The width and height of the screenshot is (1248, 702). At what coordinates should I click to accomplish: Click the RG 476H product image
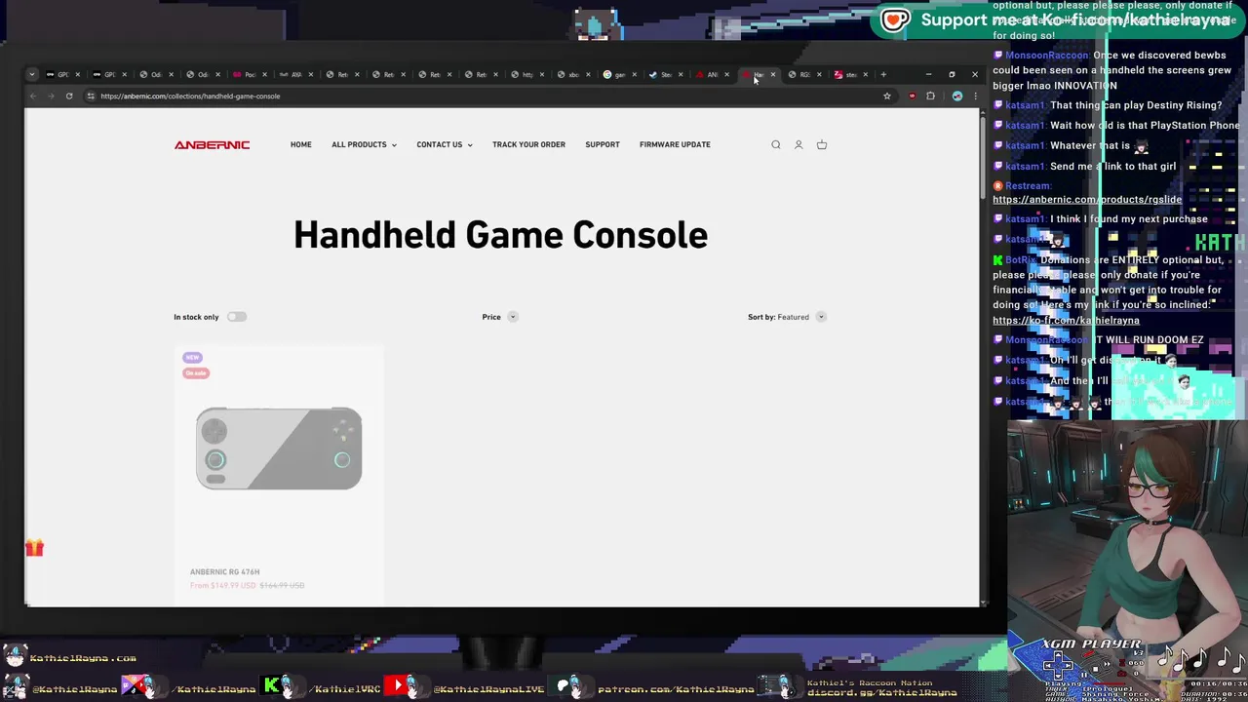point(279,448)
